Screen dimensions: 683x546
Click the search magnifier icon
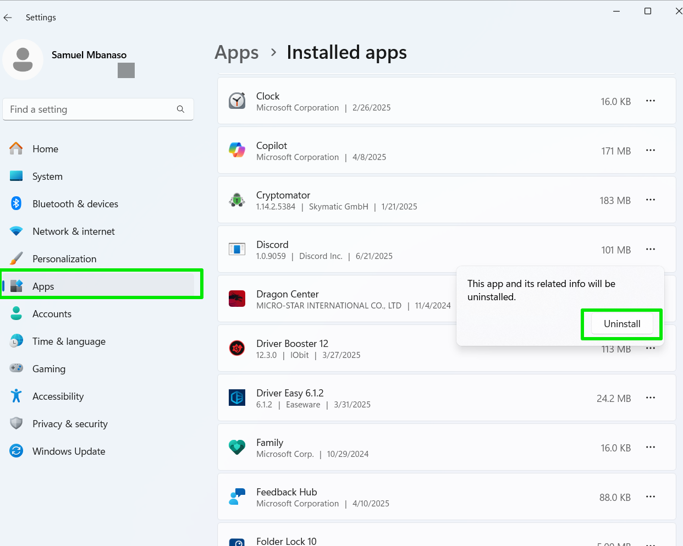[180, 109]
